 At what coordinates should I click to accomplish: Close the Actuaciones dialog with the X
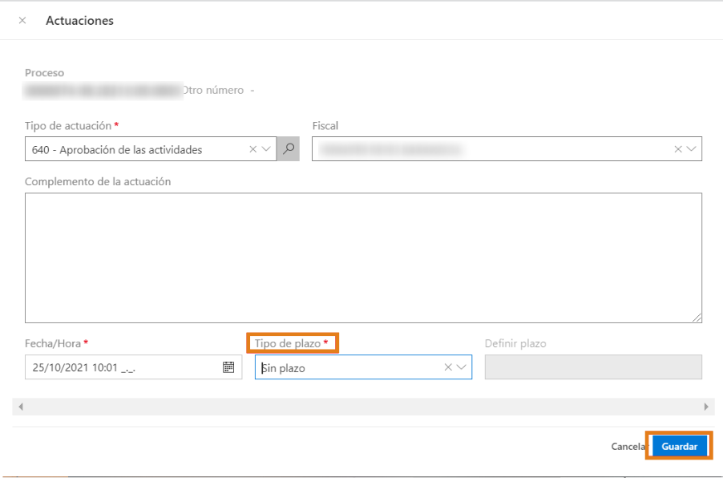coord(22,21)
